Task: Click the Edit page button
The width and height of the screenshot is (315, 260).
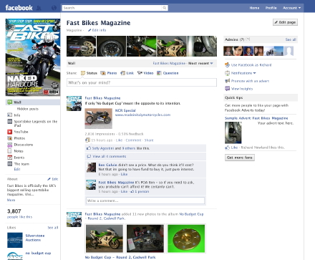Action: tap(285, 22)
